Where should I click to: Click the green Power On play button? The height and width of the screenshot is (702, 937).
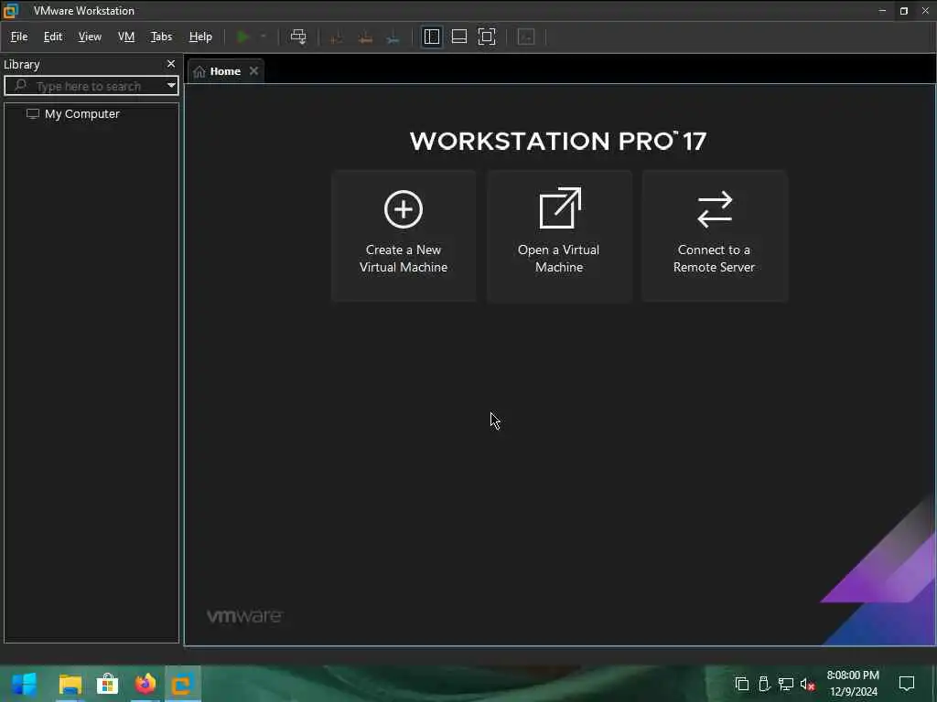(x=242, y=37)
